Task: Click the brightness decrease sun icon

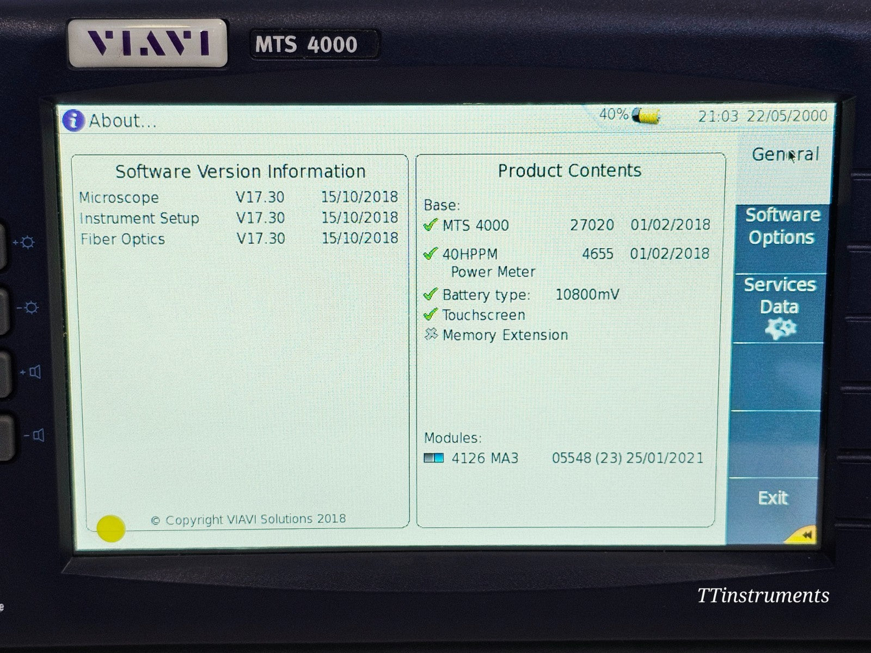Action: pyautogui.click(x=28, y=308)
